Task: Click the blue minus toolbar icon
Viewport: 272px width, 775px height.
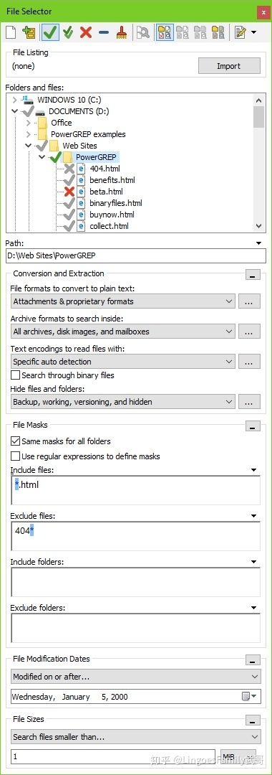Action: 104,33
